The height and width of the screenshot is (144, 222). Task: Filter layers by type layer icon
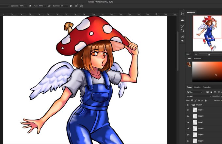(215, 92)
